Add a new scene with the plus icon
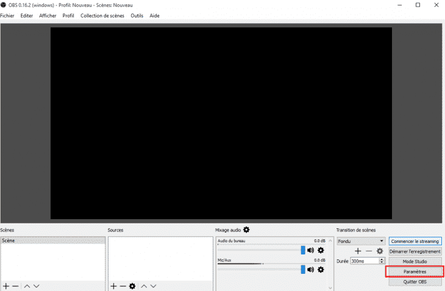 click(6, 286)
